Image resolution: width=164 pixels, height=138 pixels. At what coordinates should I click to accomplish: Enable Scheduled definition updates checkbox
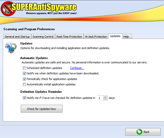point(24,68)
